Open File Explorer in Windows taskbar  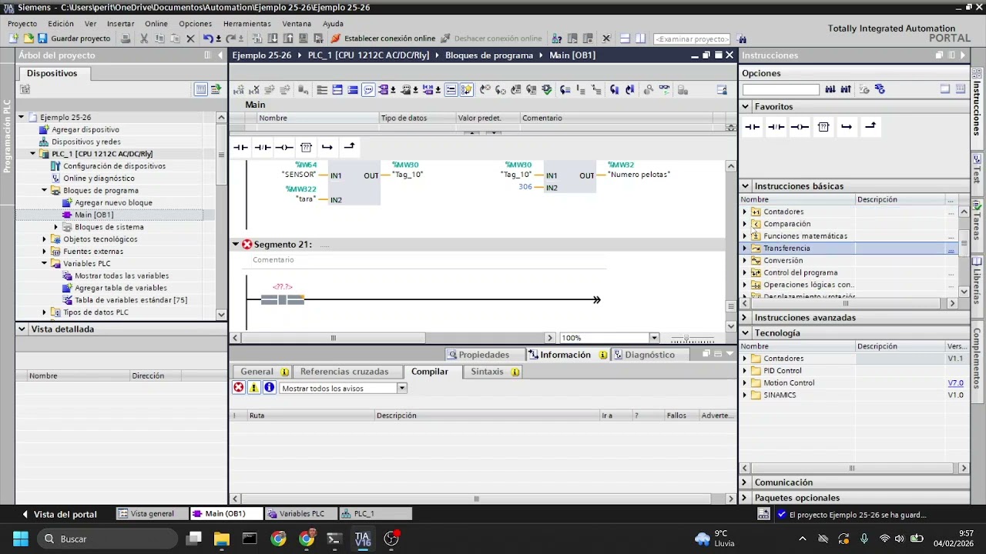tap(221, 539)
